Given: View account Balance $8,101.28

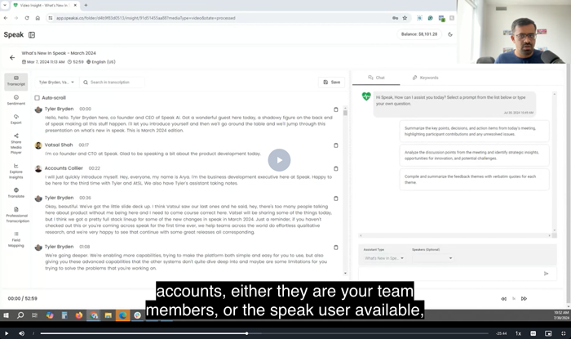Looking at the screenshot, I should point(419,34).
